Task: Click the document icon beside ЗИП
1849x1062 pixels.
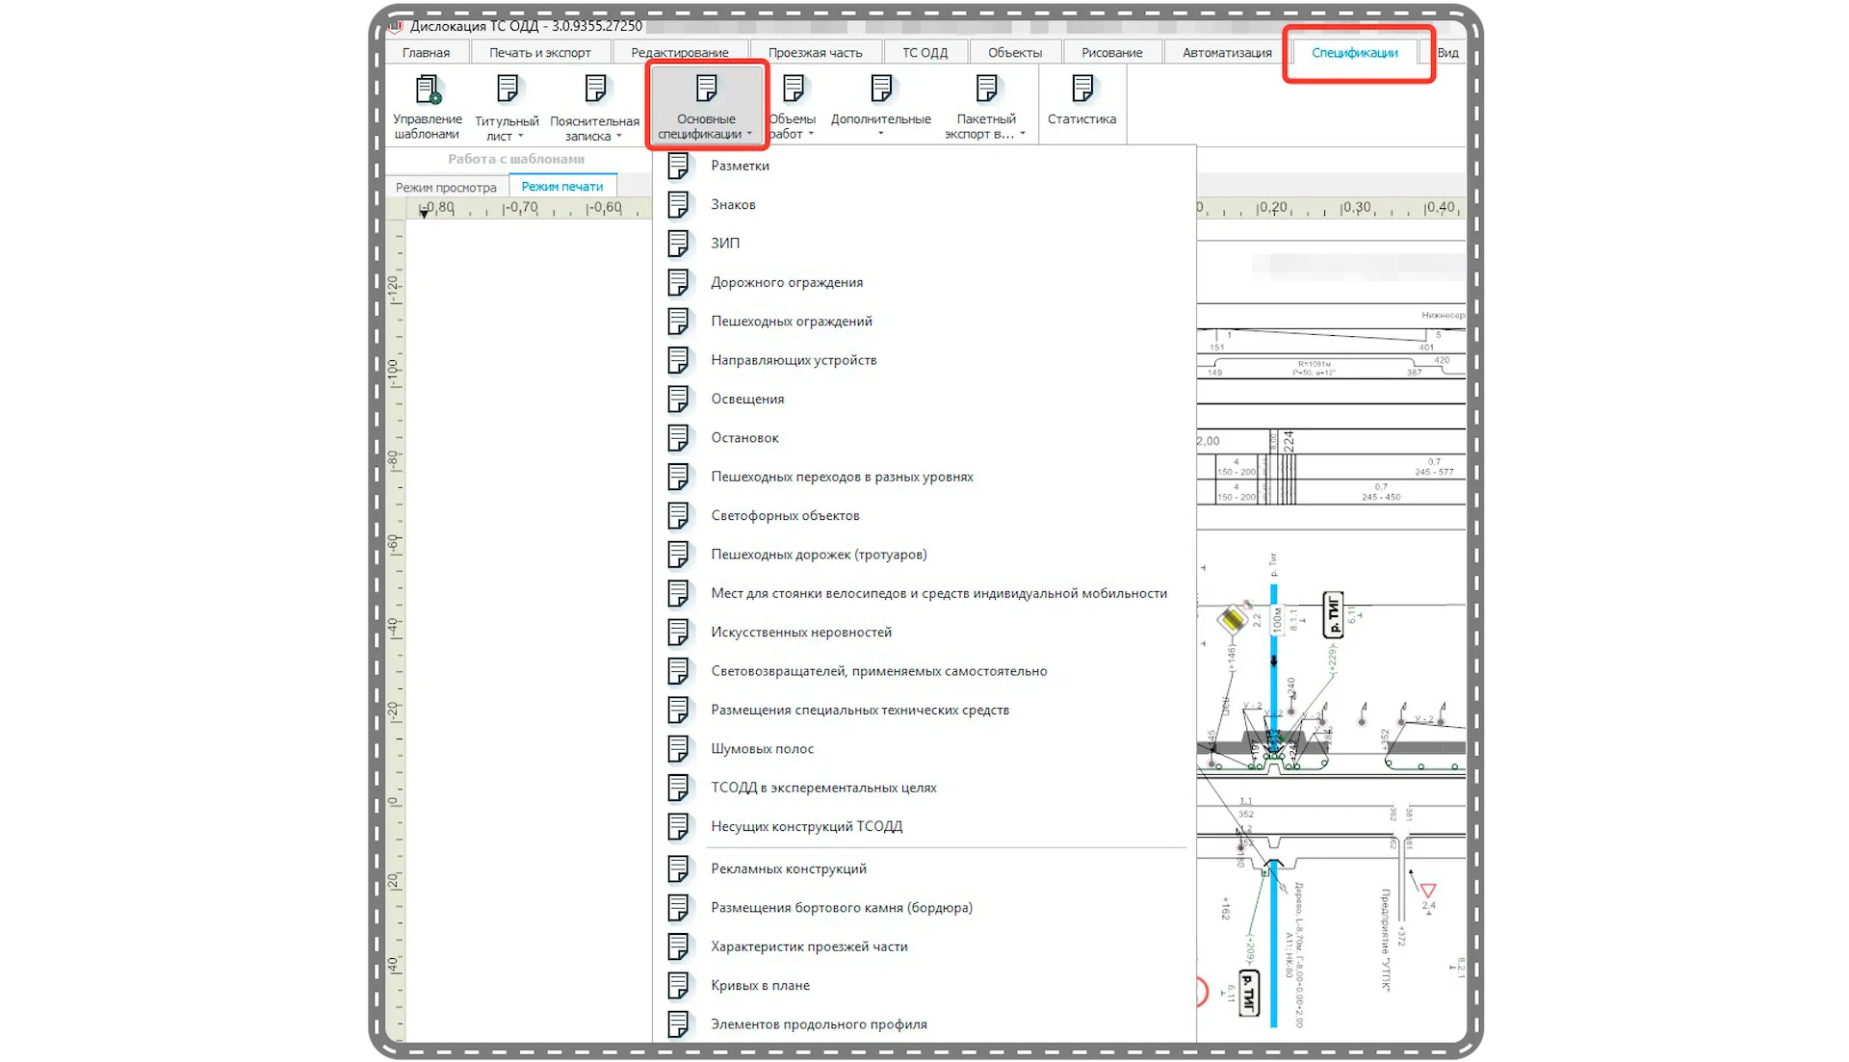Action: [678, 244]
